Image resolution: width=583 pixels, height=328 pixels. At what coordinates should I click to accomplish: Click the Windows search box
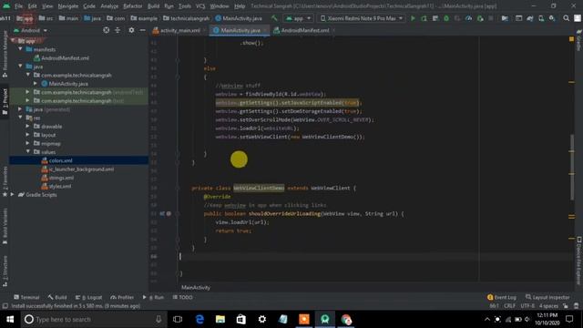pos(93,319)
